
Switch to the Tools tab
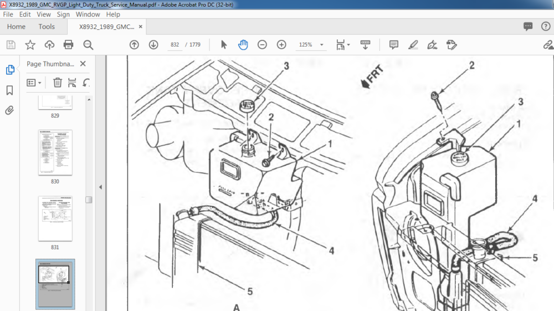tap(47, 27)
